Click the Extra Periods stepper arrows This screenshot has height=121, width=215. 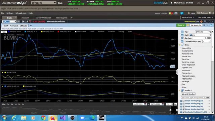(209, 41)
